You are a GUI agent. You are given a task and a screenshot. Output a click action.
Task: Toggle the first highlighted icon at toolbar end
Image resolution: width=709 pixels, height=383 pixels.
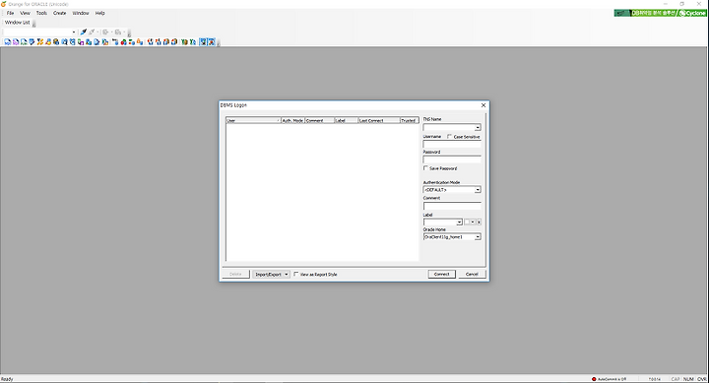point(203,42)
